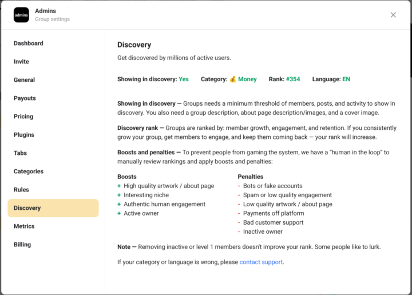Click 'Bad customer support' penalty
Image resolution: width=412 pixels, height=295 pixels.
pyautogui.click(x=274, y=222)
